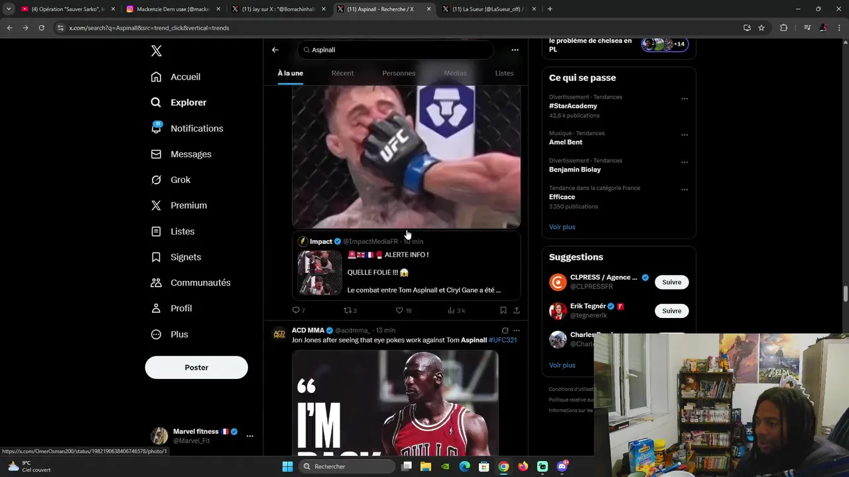Open the Michael Jordan I'm Back image
The height and width of the screenshot is (477, 849).
click(395, 403)
